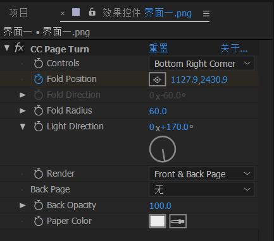Expand the Fold Direction property
274x241 pixels.
click(23, 95)
